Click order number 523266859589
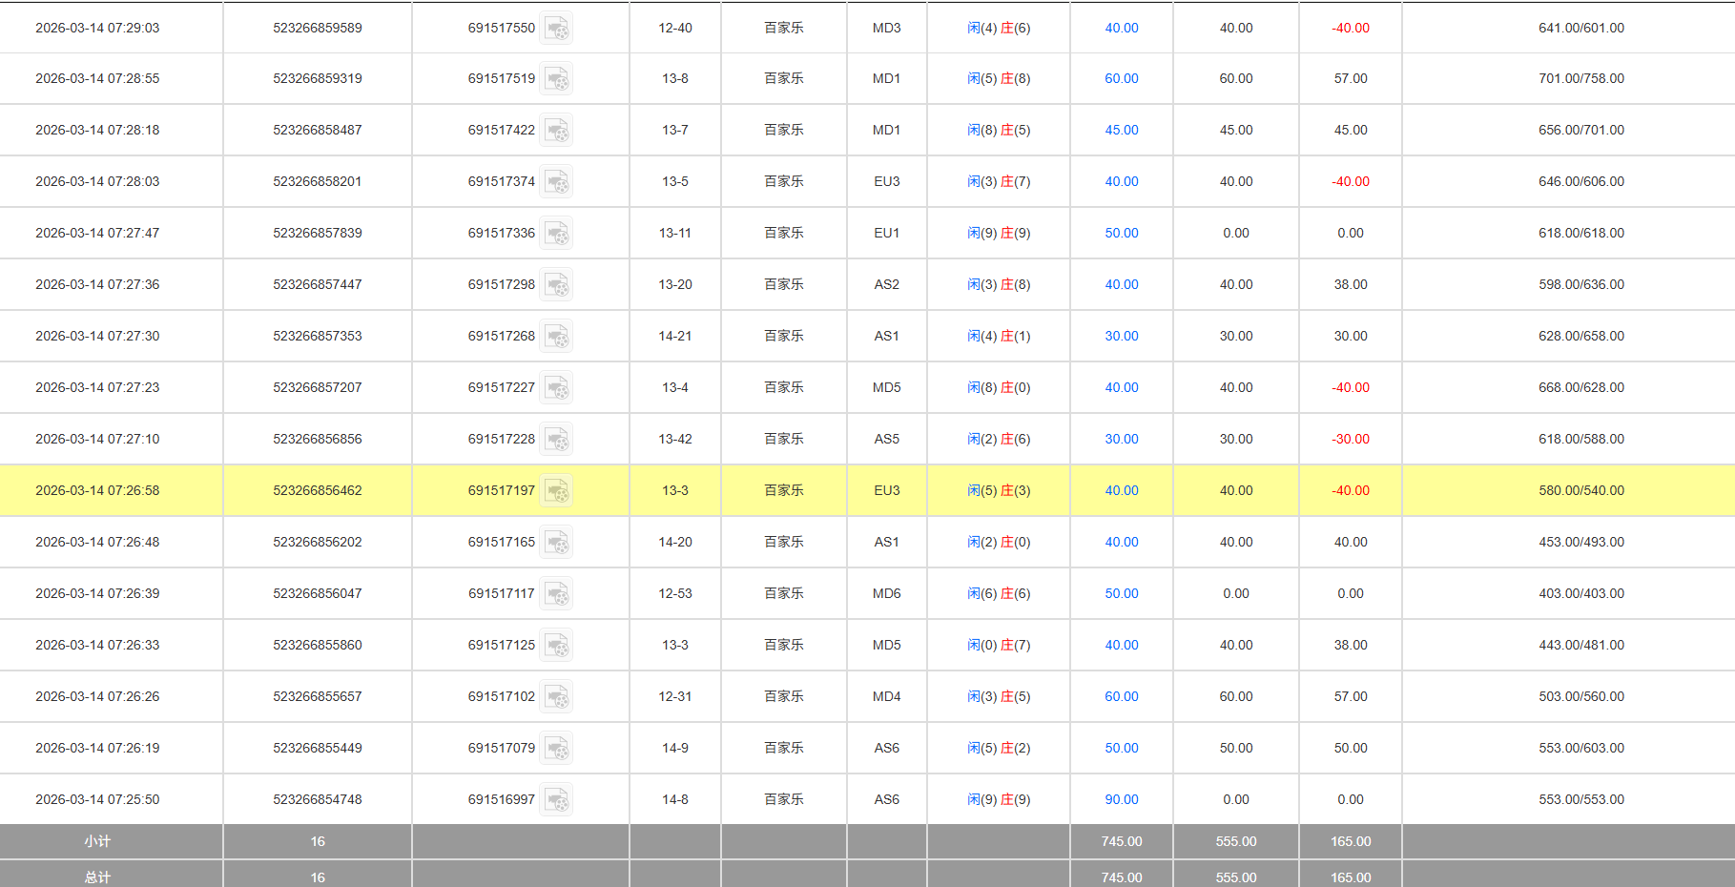 point(317,28)
